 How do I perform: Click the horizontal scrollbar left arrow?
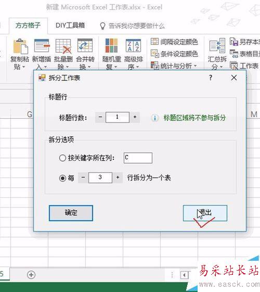coord(184,275)
